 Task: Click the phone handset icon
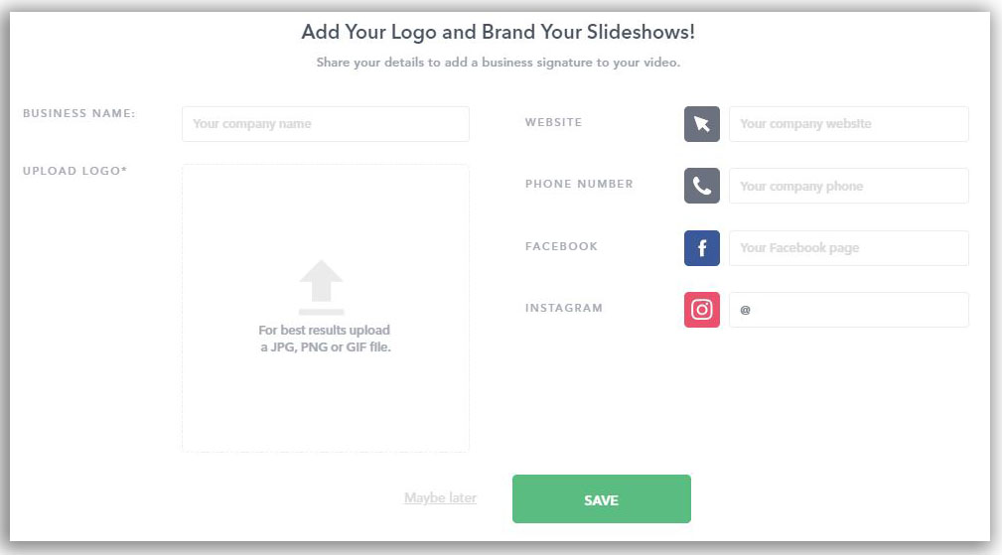(702, 186)
